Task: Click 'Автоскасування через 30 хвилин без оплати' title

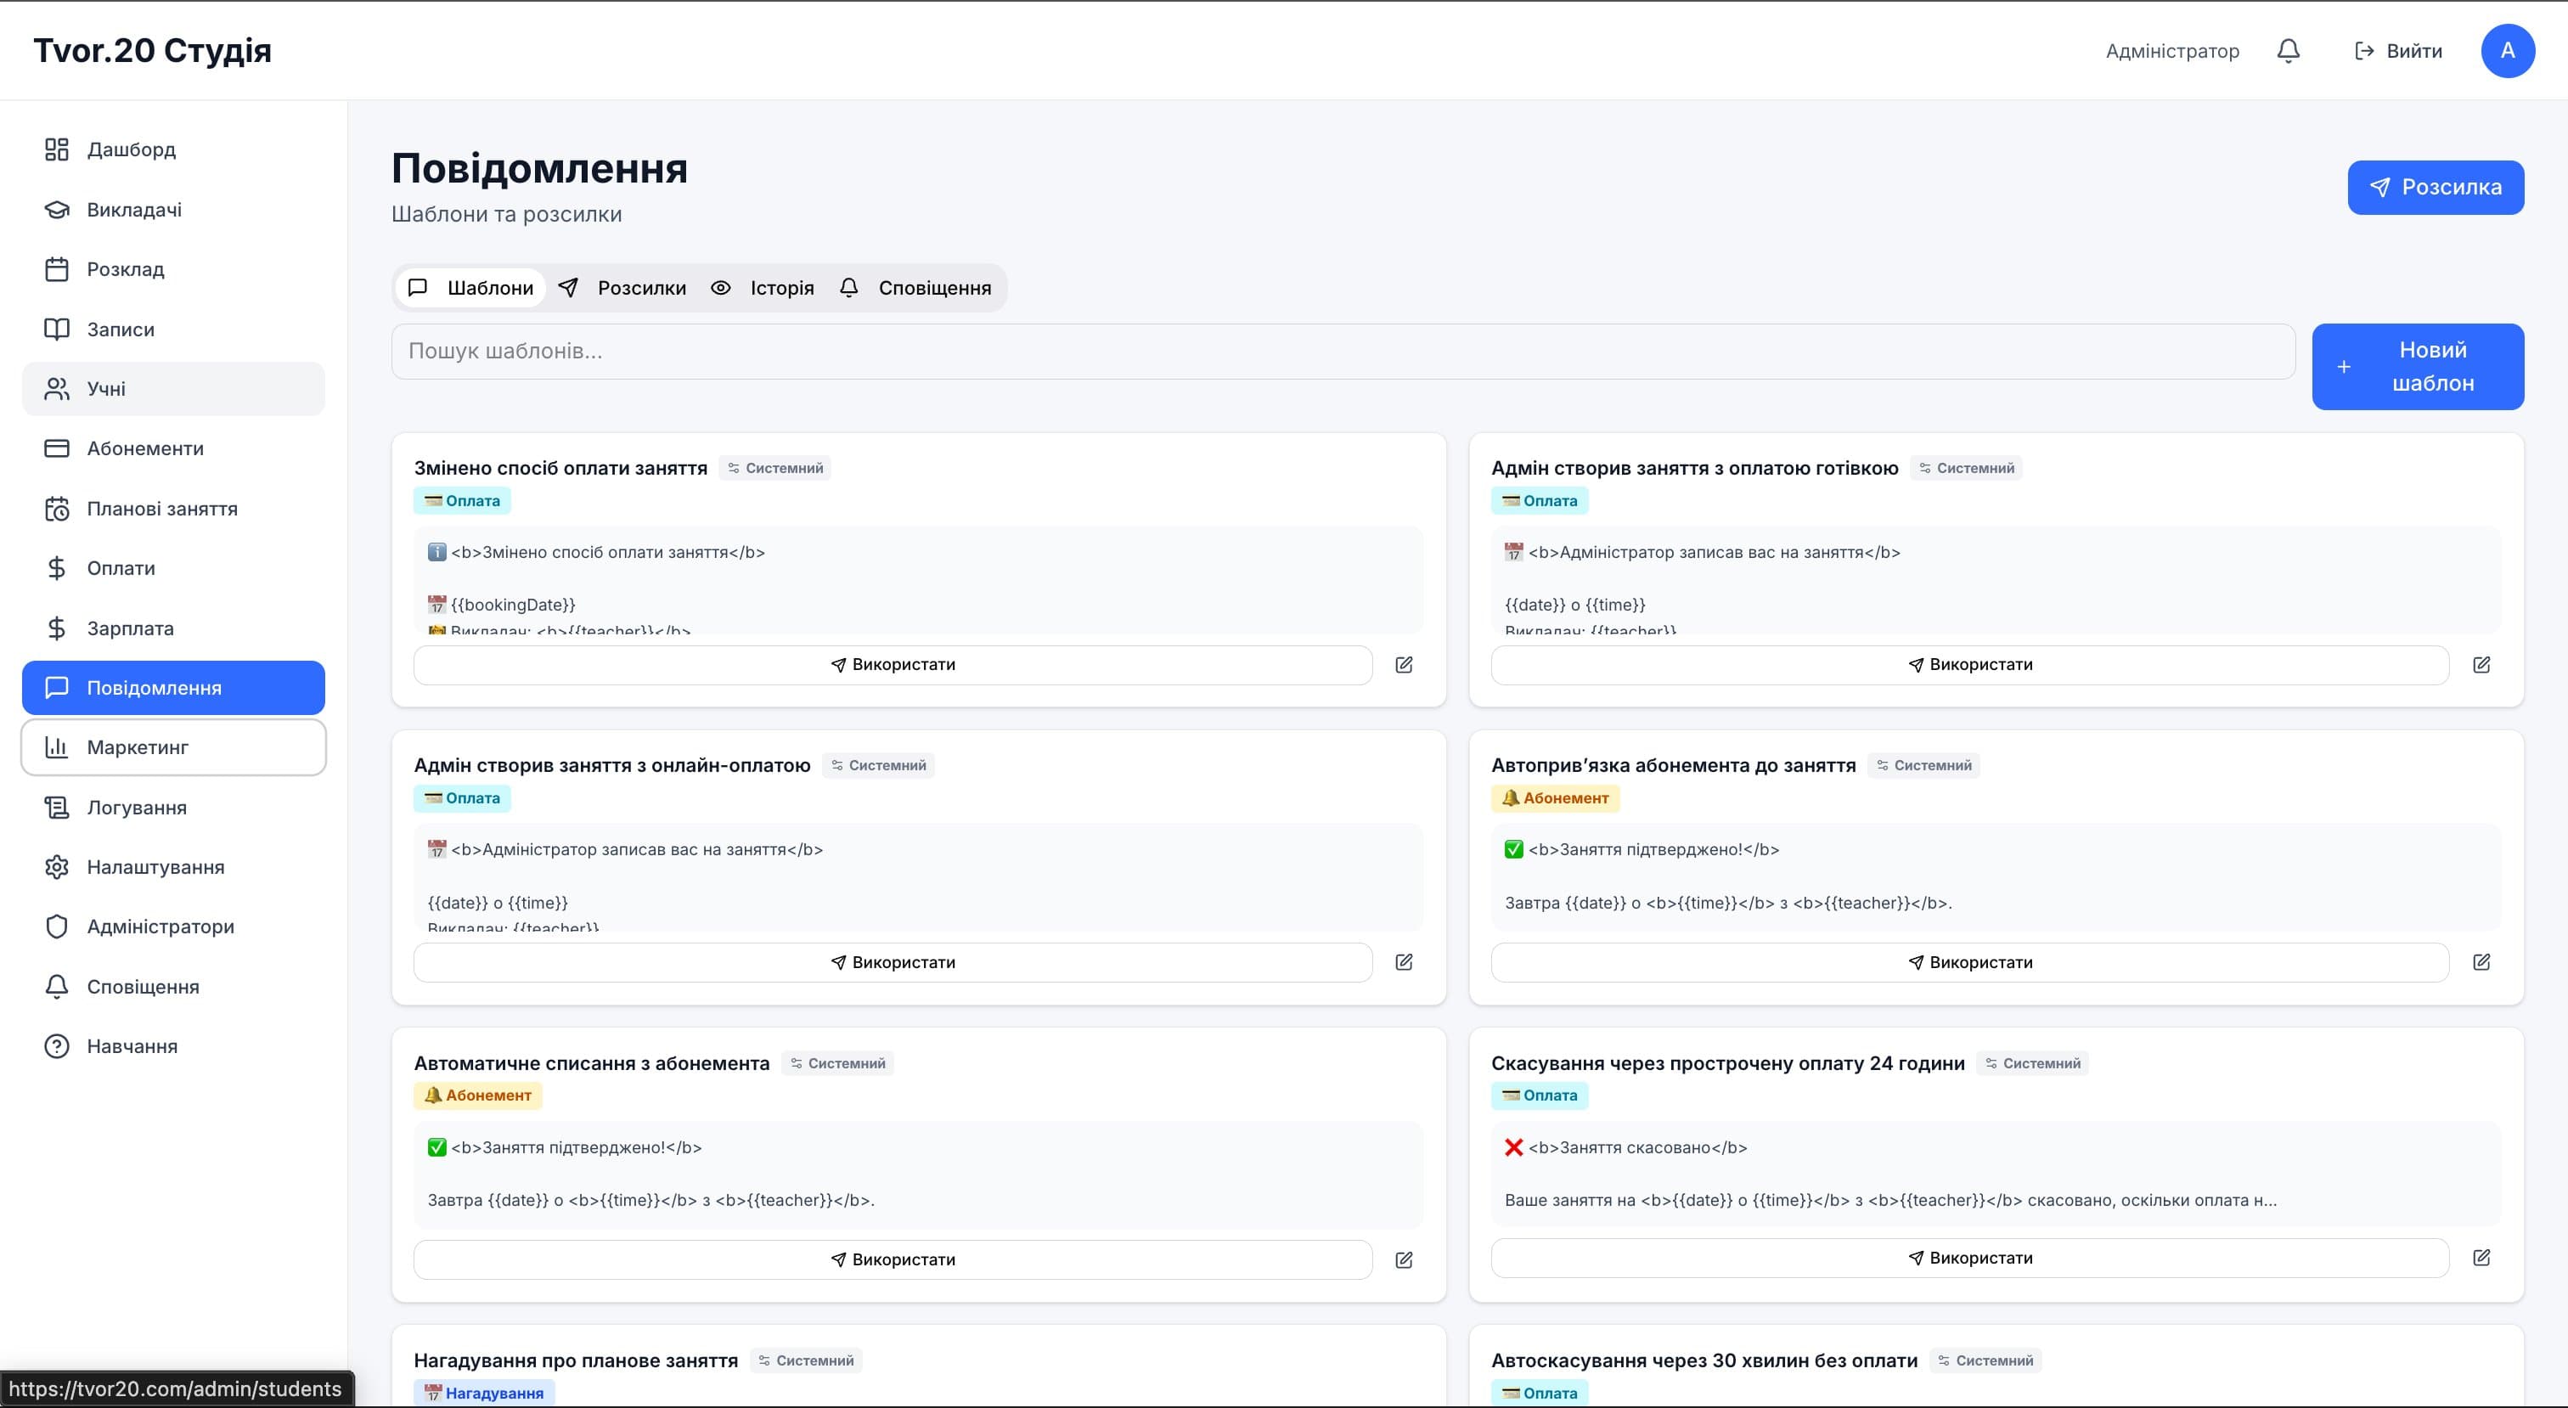Action: coord(1704,1361)
